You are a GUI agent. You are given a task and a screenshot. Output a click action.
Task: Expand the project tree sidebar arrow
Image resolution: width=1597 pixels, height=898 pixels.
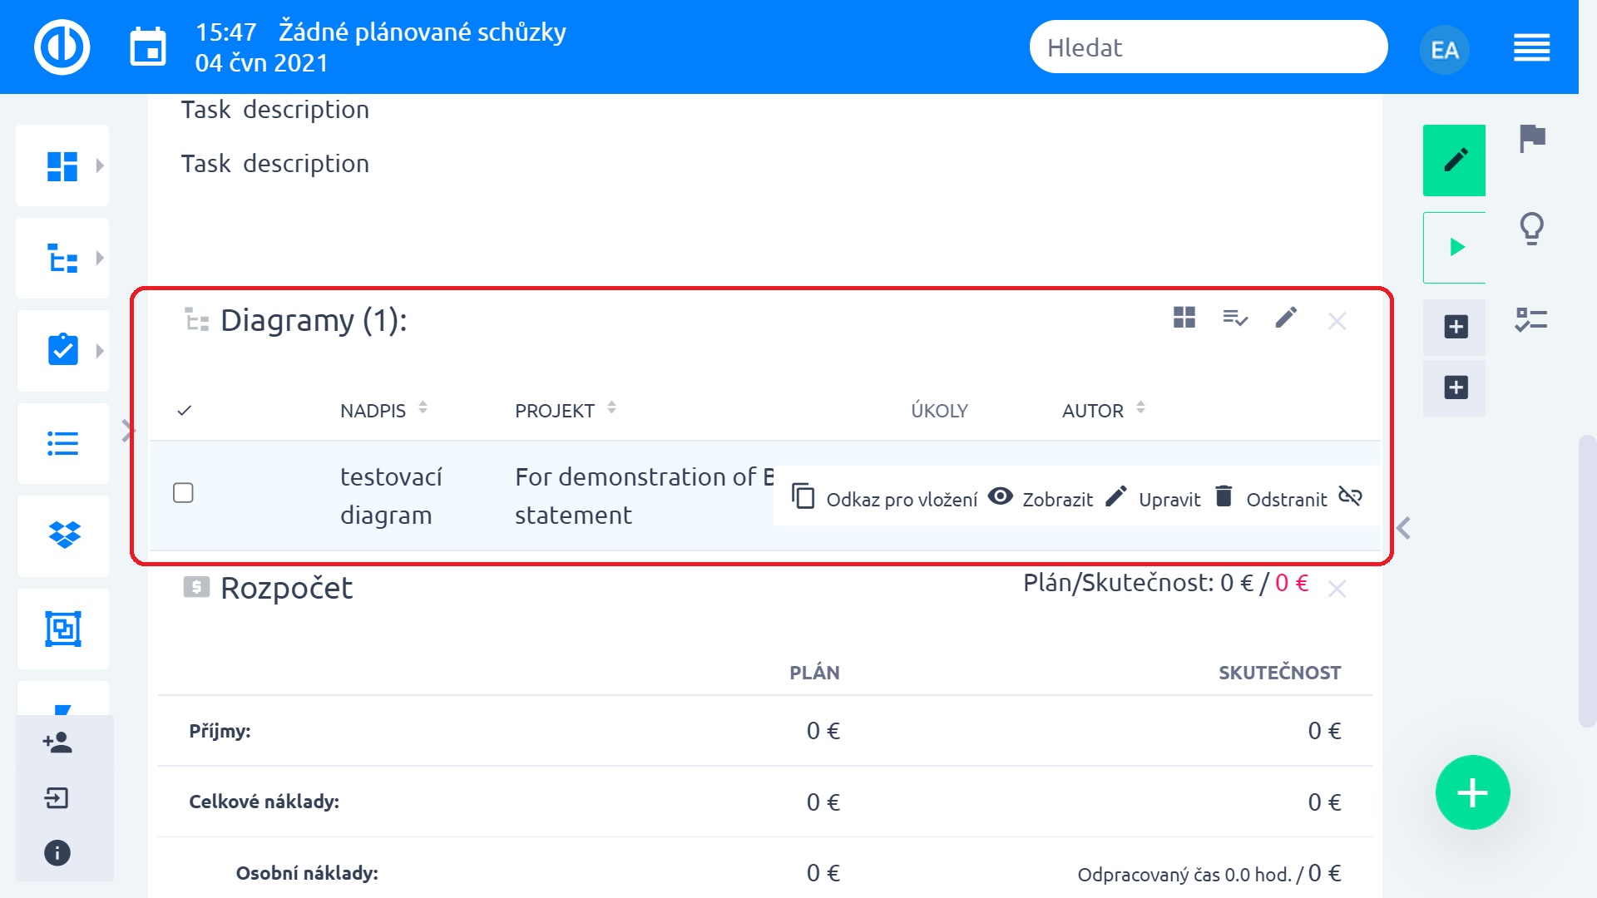click(x=100, y=258)
